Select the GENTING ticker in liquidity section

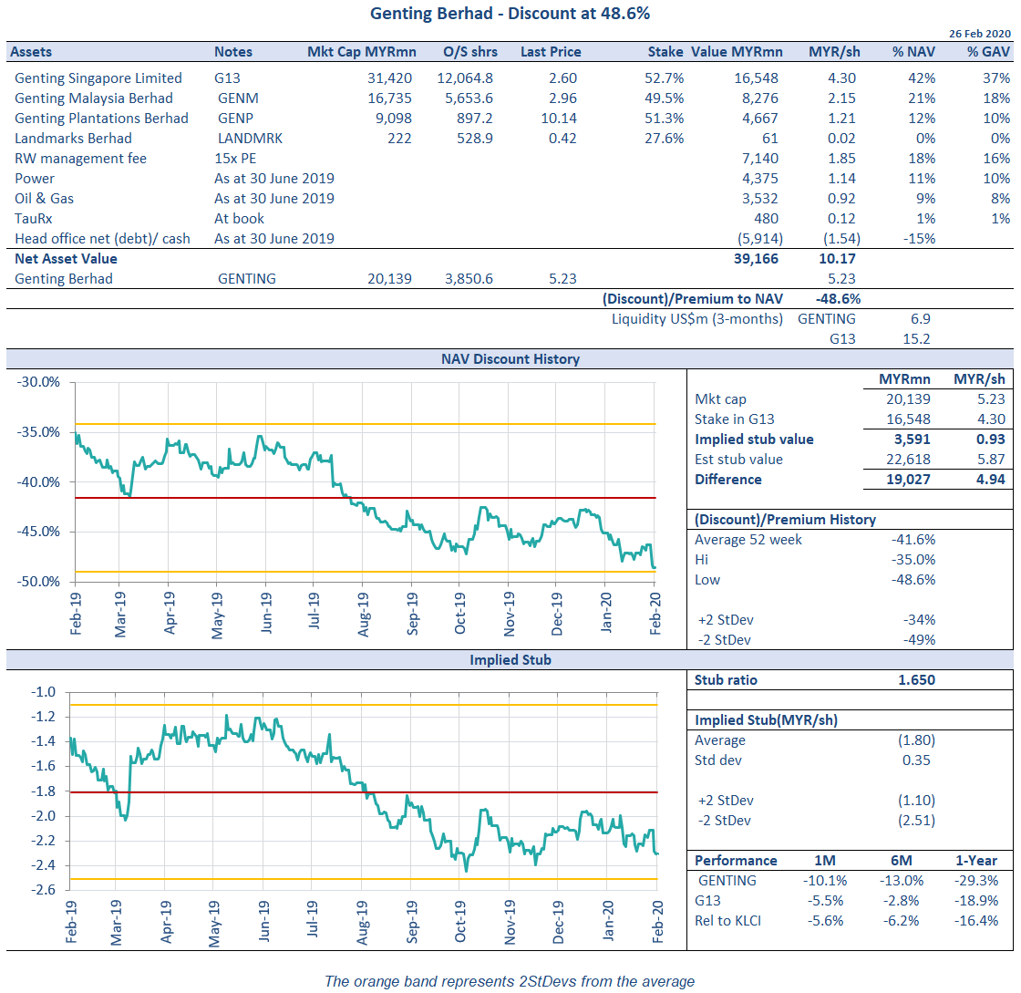(827, 318)
